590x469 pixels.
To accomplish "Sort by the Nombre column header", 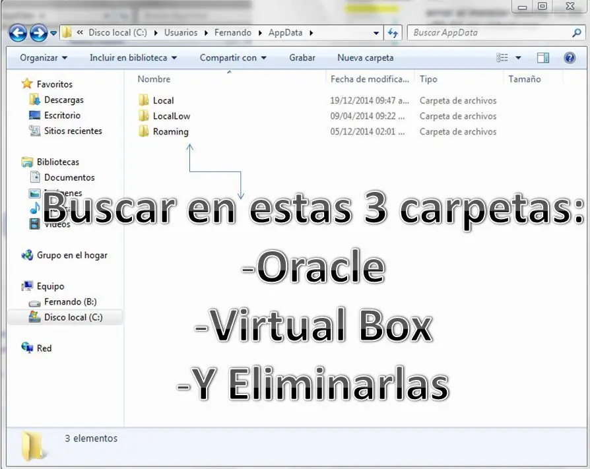I will coord(154,79).
